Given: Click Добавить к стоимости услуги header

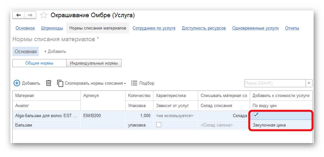Looking at the screenshot, I should (281, 96).
